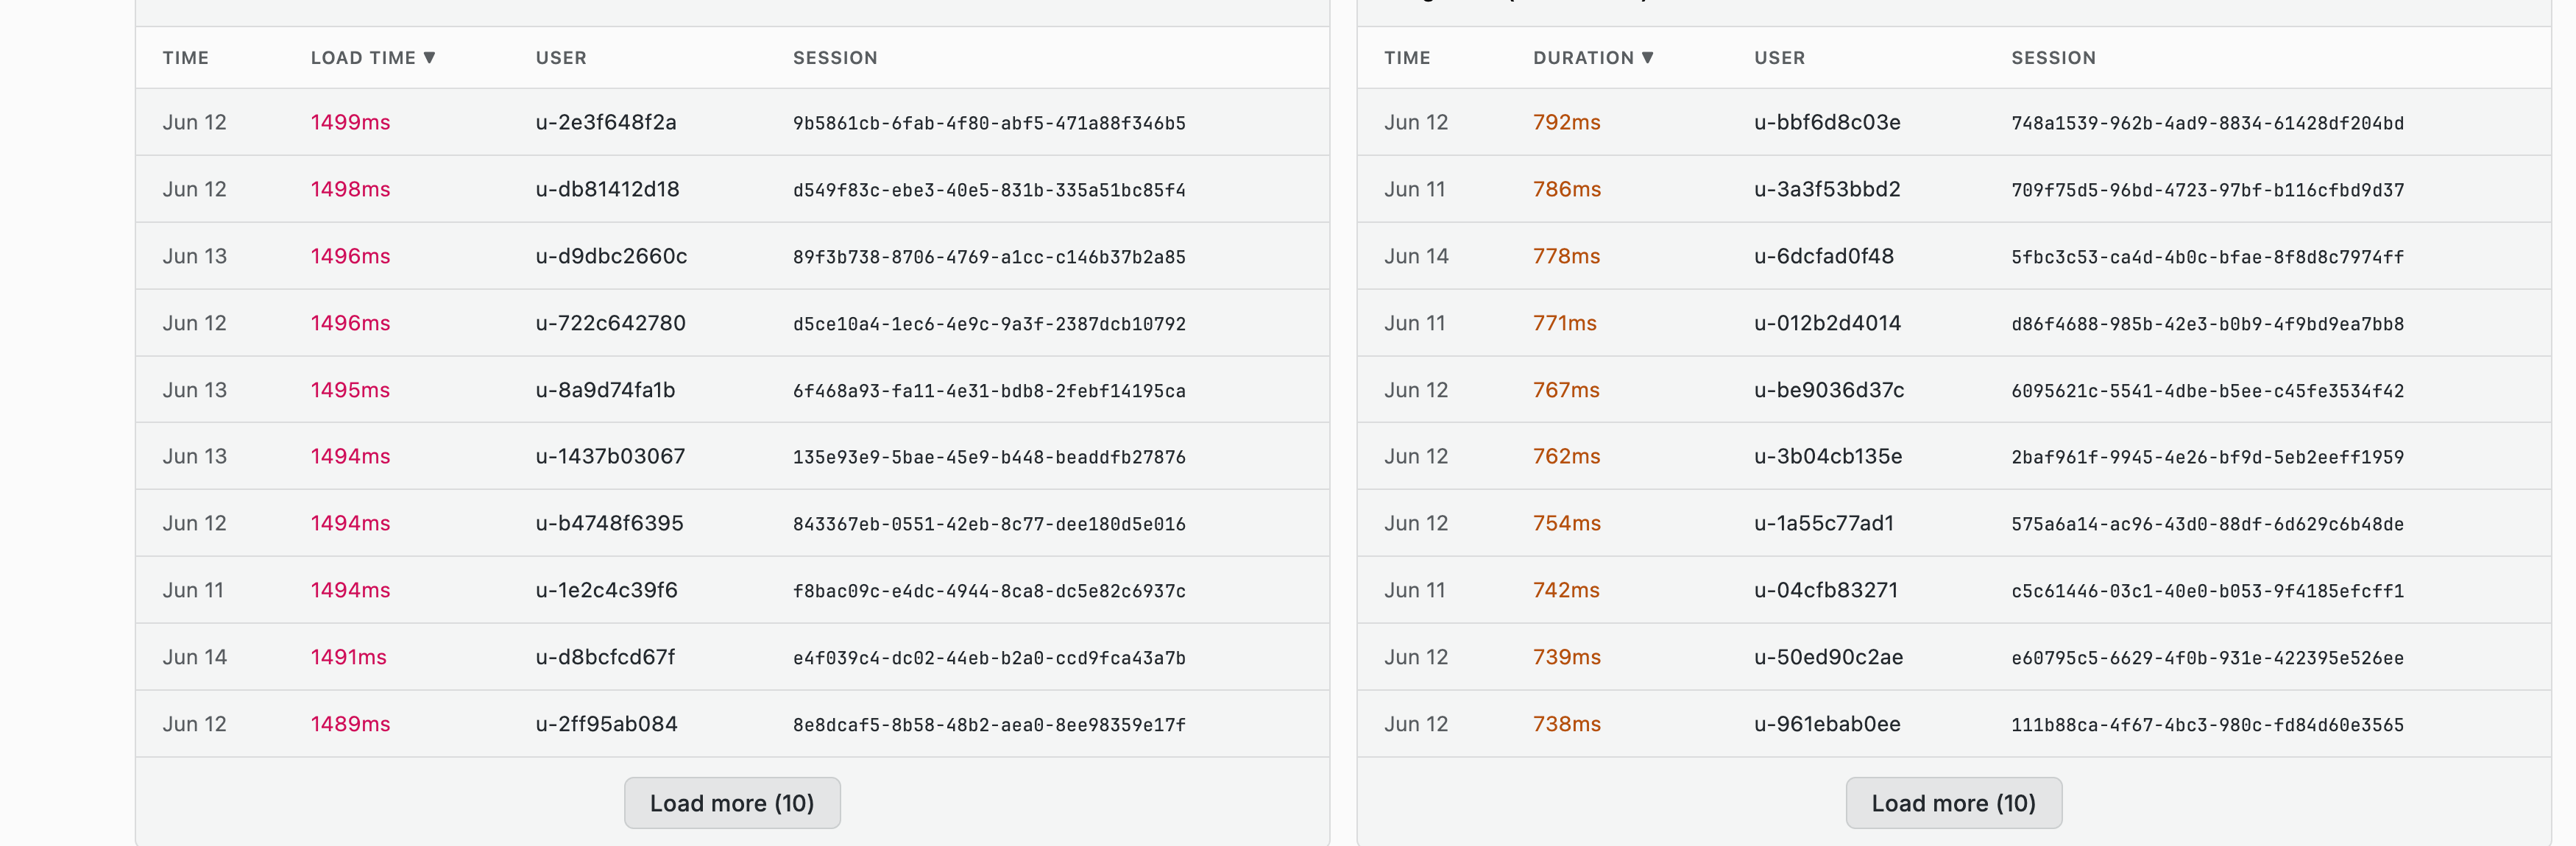Open user u-1437b03067
2576x846 pixels.
coord(610,456)
